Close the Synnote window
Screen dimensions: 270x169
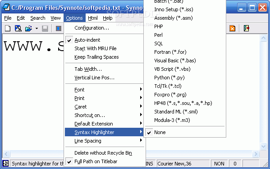263,8
